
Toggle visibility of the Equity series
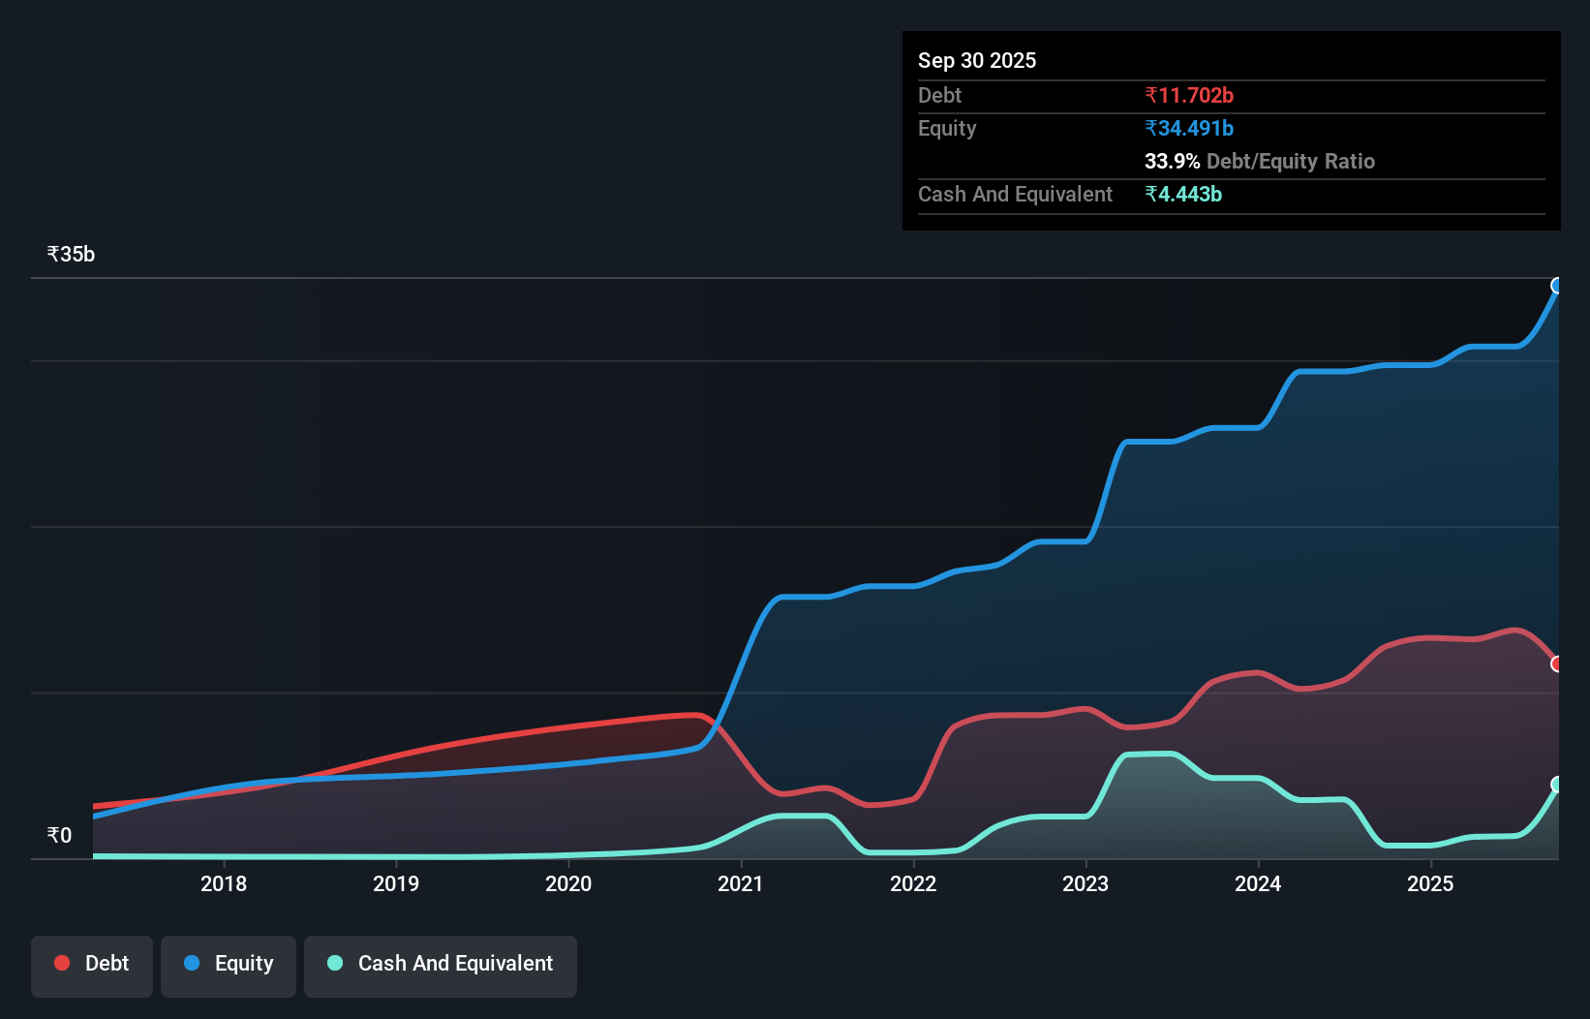228,965
